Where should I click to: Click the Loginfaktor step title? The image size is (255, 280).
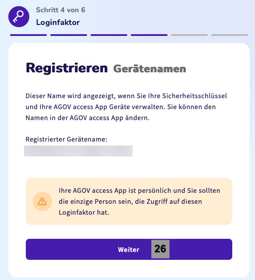[58, 22]
